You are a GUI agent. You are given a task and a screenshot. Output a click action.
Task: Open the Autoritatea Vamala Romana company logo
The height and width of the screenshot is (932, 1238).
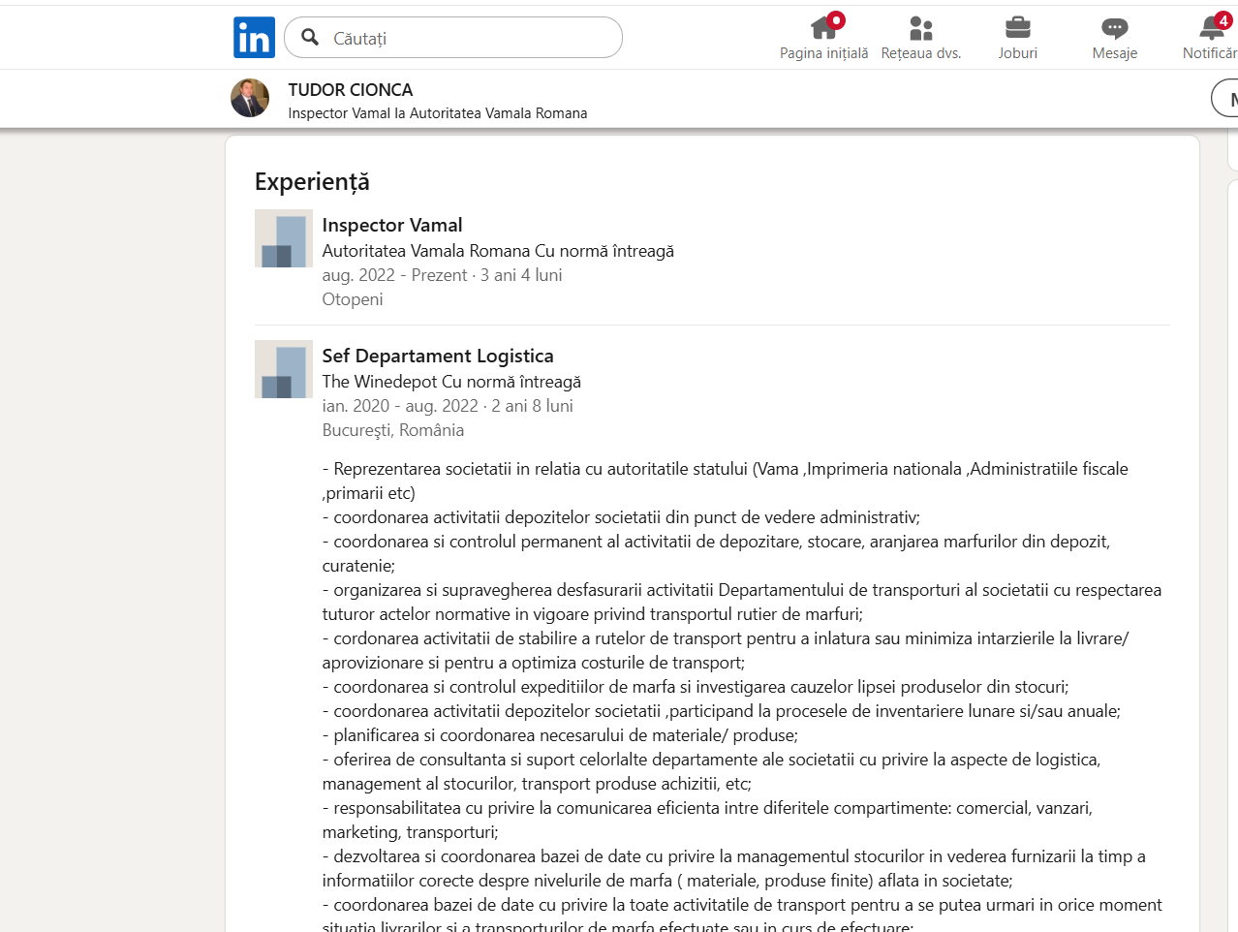coord(283,238)
